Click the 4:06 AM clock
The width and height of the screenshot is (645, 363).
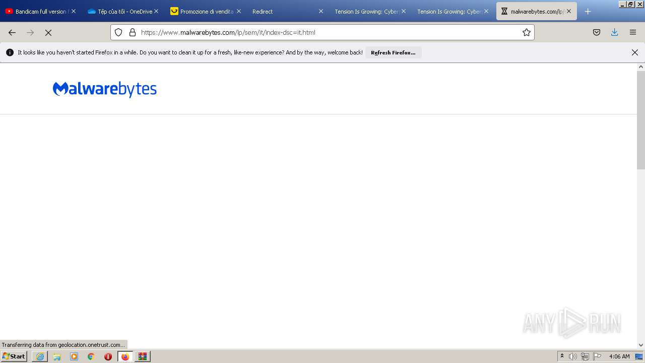(619, 356)
